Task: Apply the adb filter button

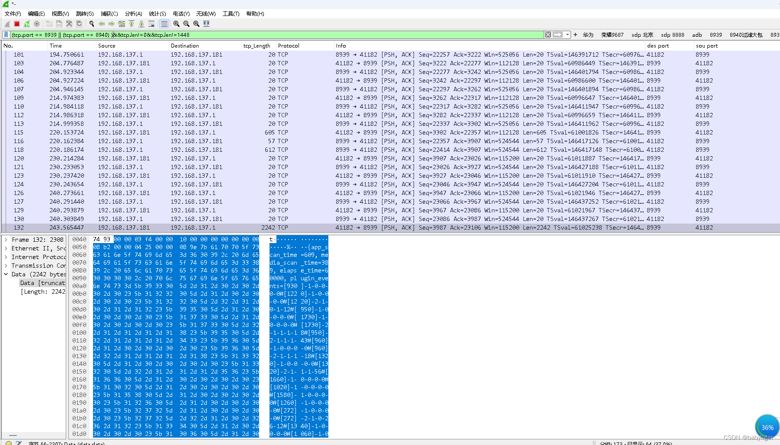Action: click(697, 35)
